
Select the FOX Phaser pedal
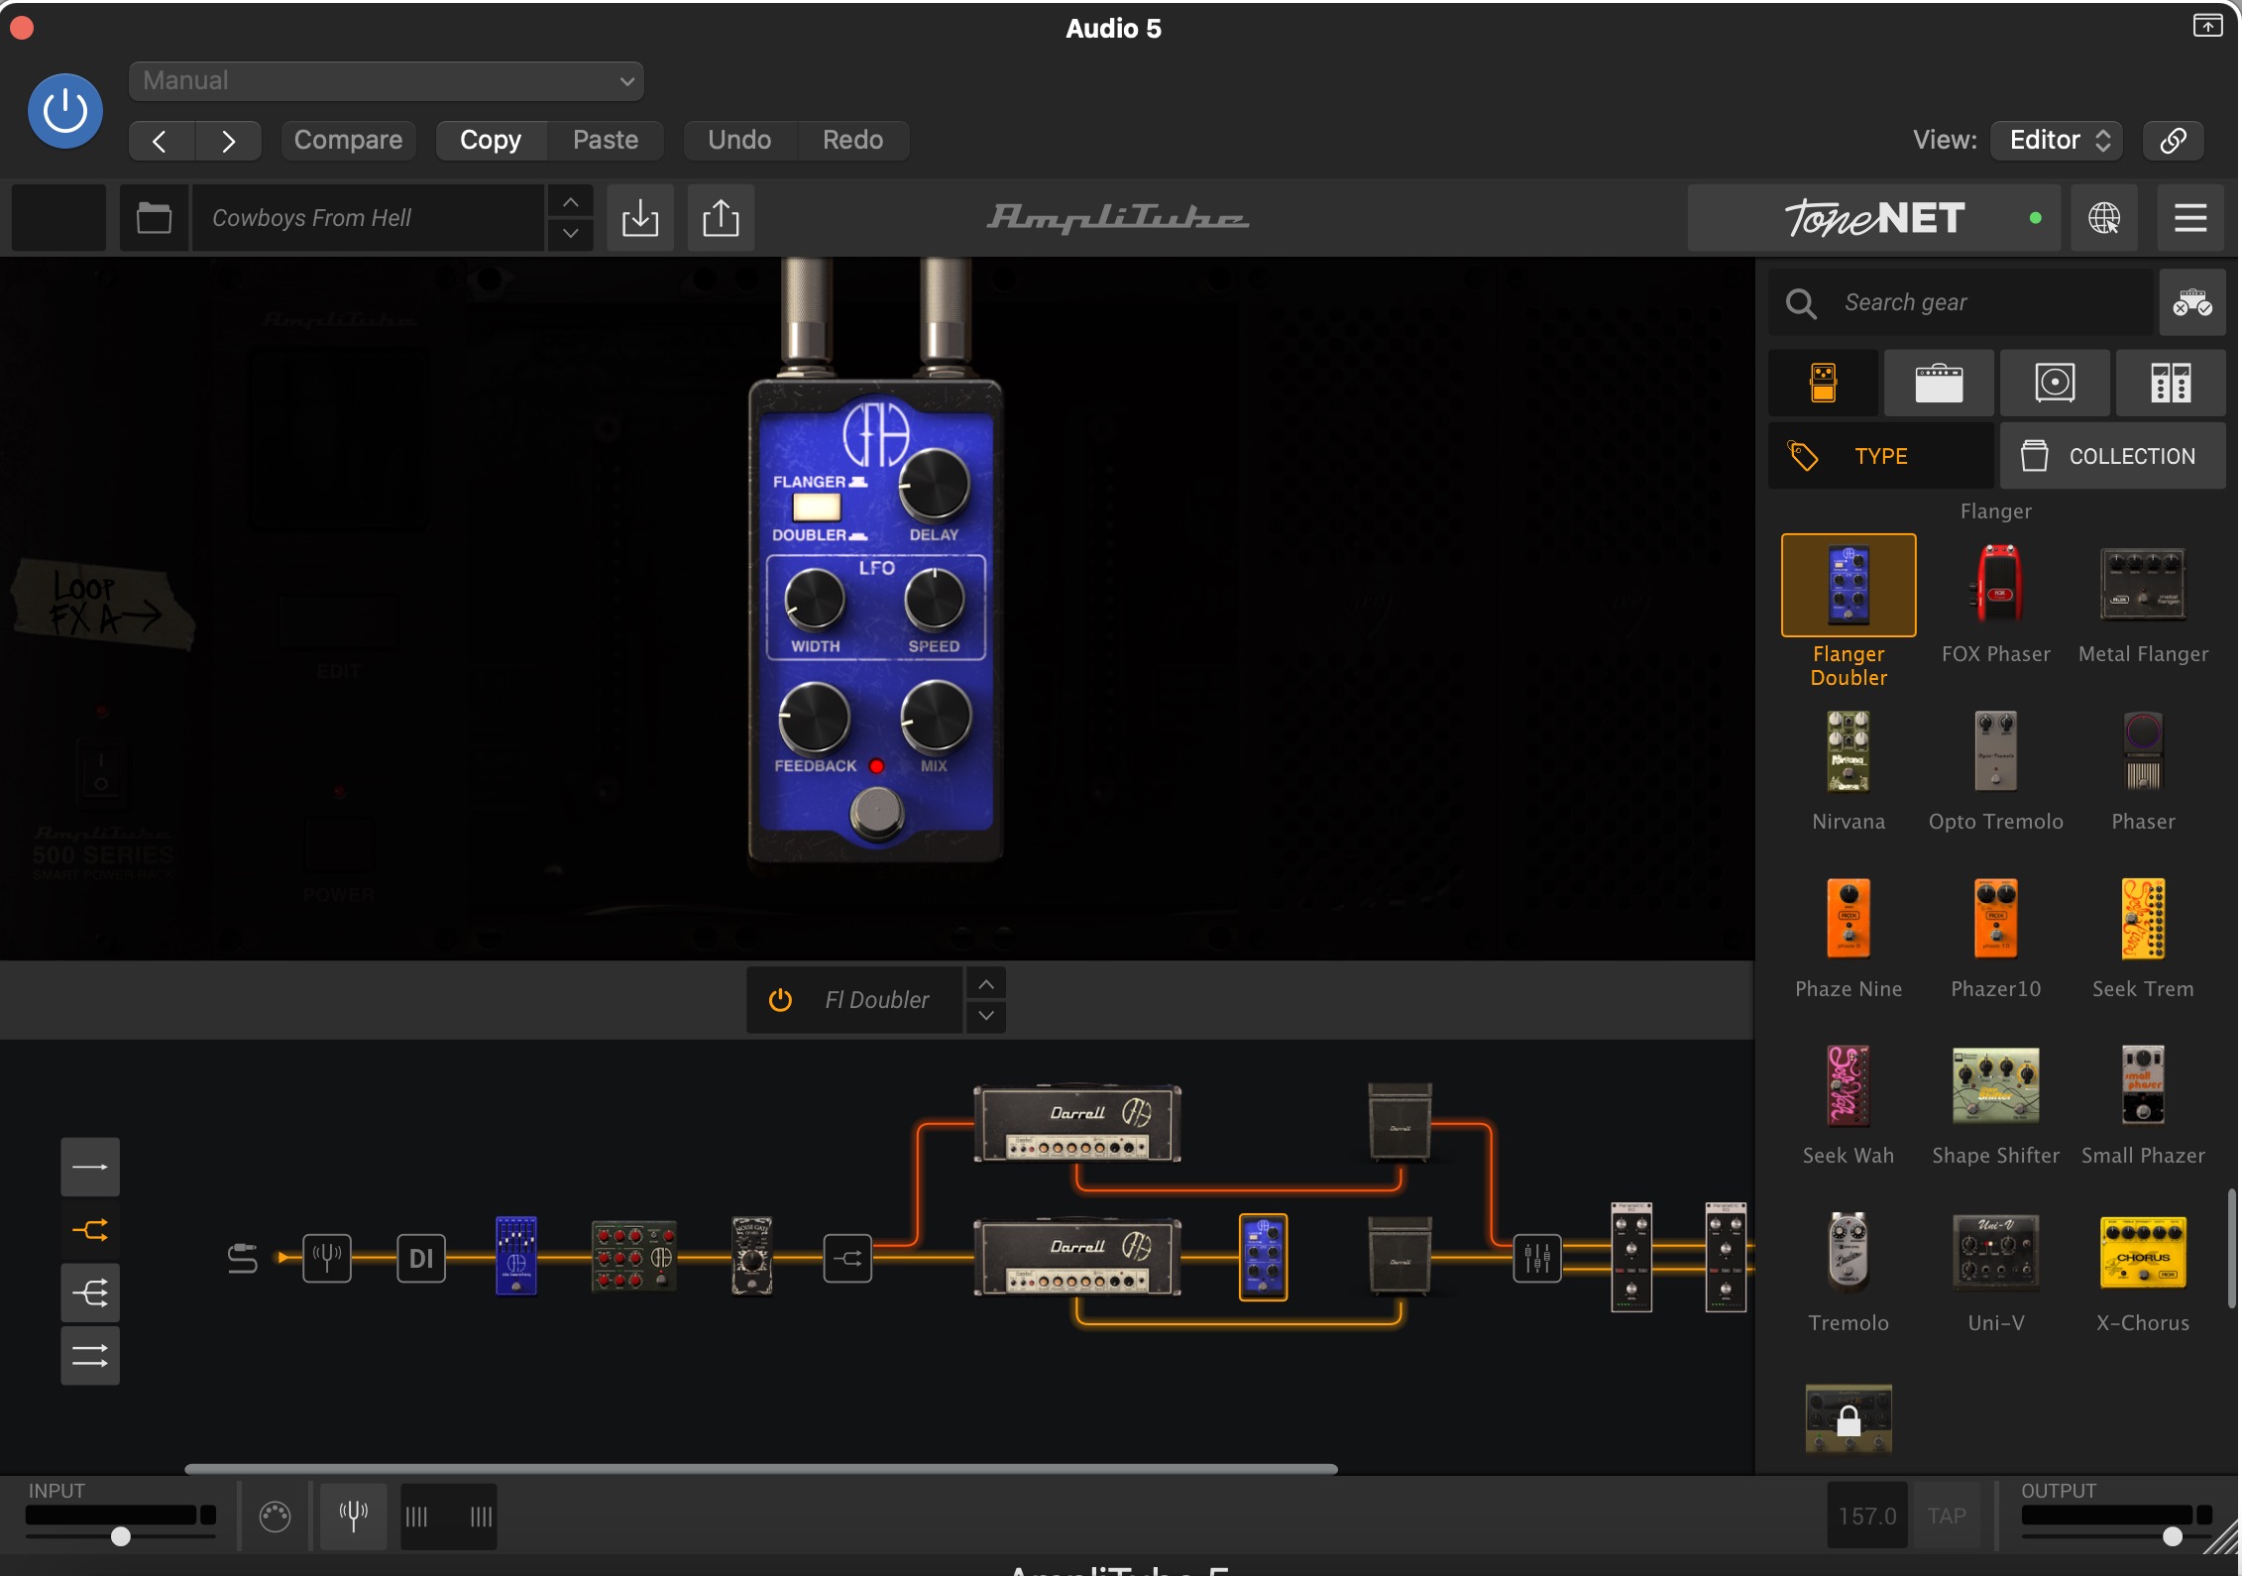tap(1996, 585)
